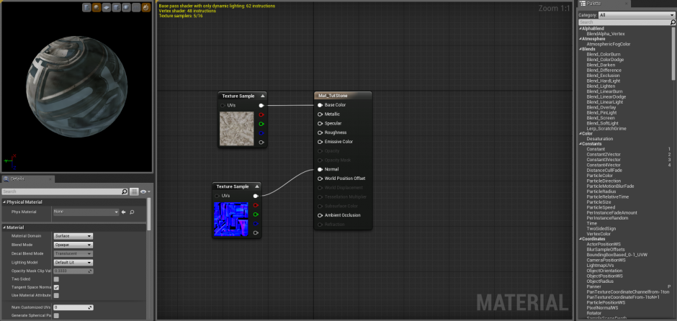Collapse the Blends category in Palette
677x321 pixels.
pos(580,49)
